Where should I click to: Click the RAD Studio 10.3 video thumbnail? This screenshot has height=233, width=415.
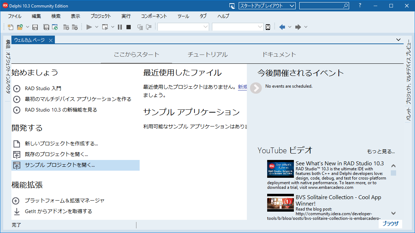[x=280, y=168]
